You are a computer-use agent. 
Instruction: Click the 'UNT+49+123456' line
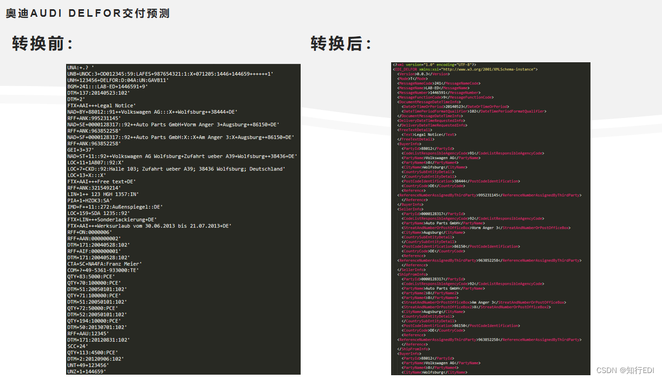[88, 365]
